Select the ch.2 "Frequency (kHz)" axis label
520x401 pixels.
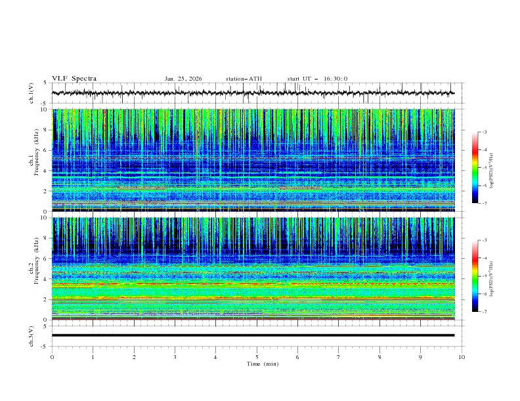[x=35, y=261]
